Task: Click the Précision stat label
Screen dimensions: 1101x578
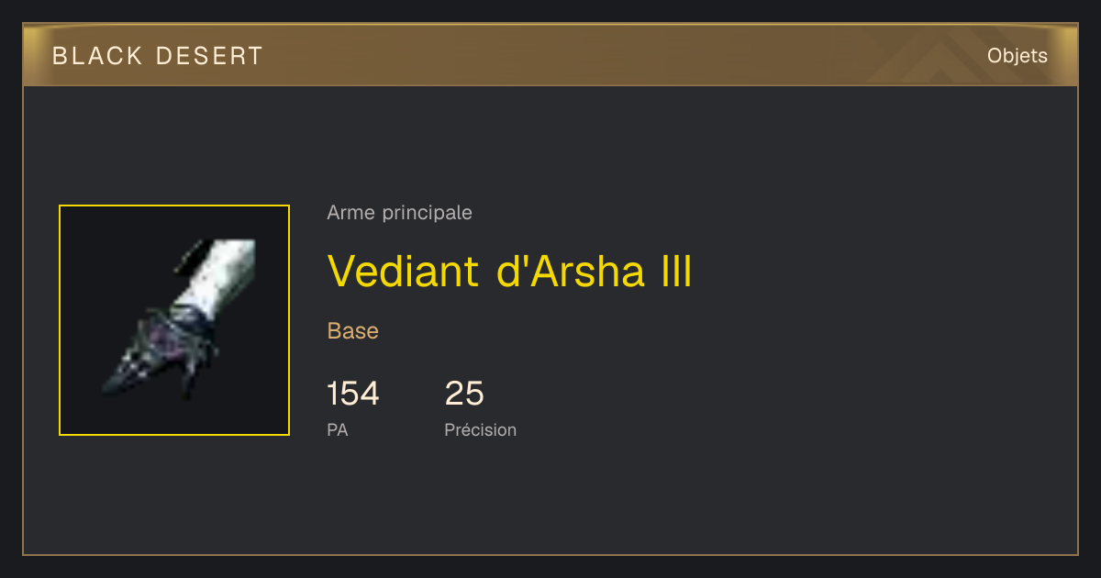Action: click(480, 429)
